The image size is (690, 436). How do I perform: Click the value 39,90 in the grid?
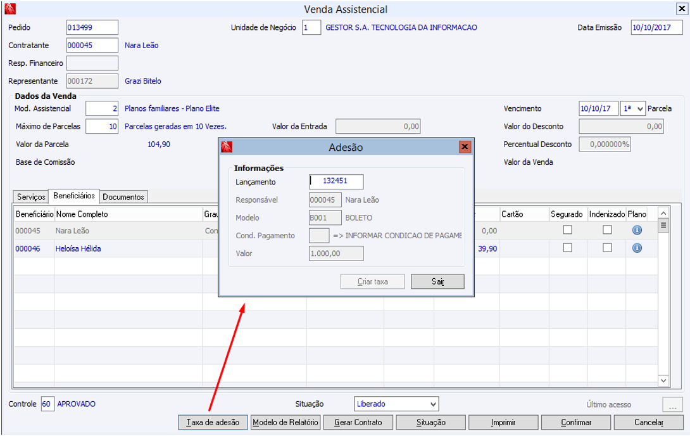(x=487, y=249)
